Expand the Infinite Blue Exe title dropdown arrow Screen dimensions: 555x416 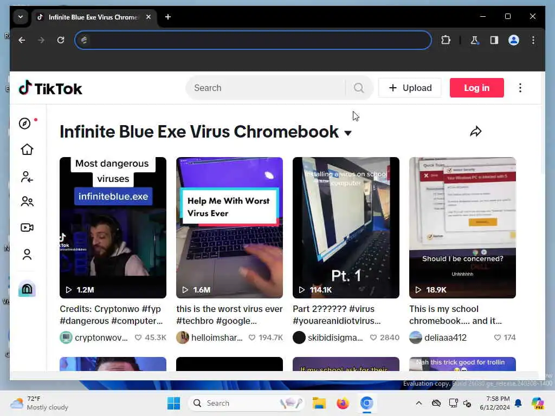pyautogui.click(x=348, y=133)
